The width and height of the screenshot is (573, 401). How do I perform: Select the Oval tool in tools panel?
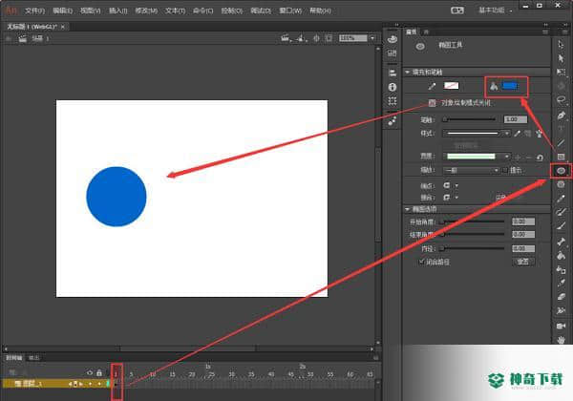tap(561, 171)
